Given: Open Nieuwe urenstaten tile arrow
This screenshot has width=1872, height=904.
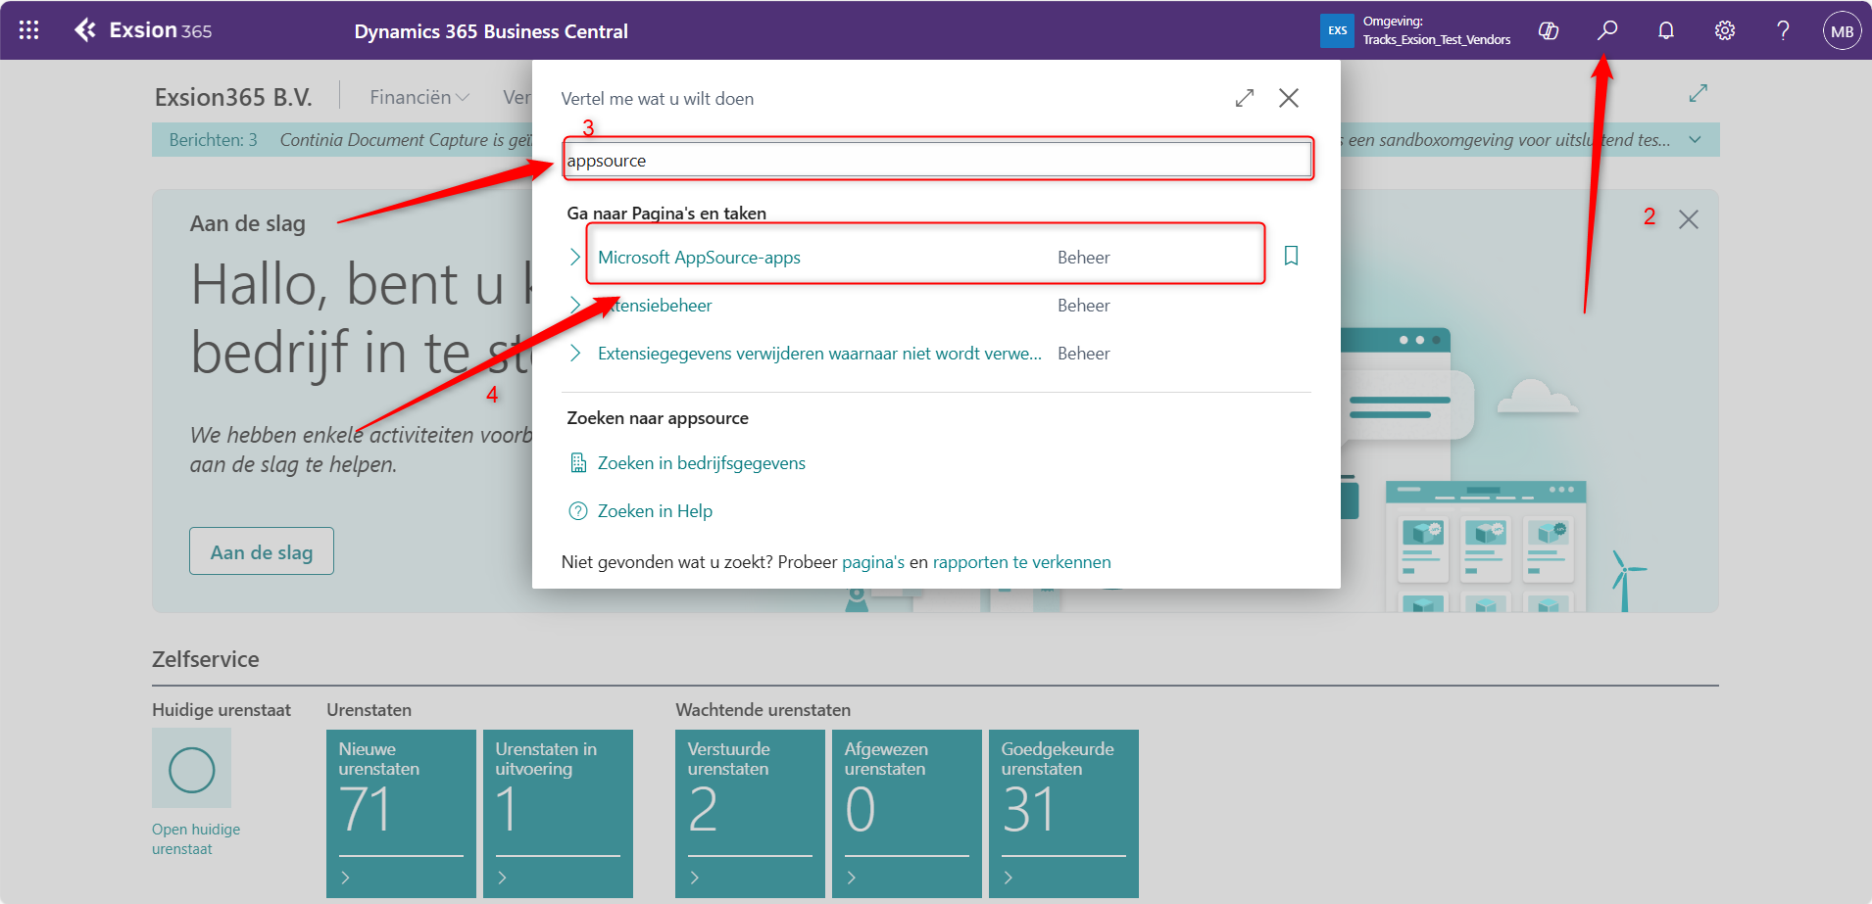Looking at the screenshot, I should click(345, 878).
